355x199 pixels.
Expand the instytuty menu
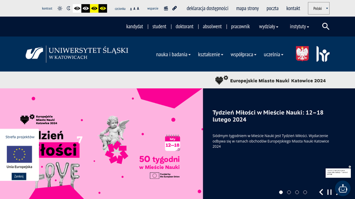click(x=299, y=26)
